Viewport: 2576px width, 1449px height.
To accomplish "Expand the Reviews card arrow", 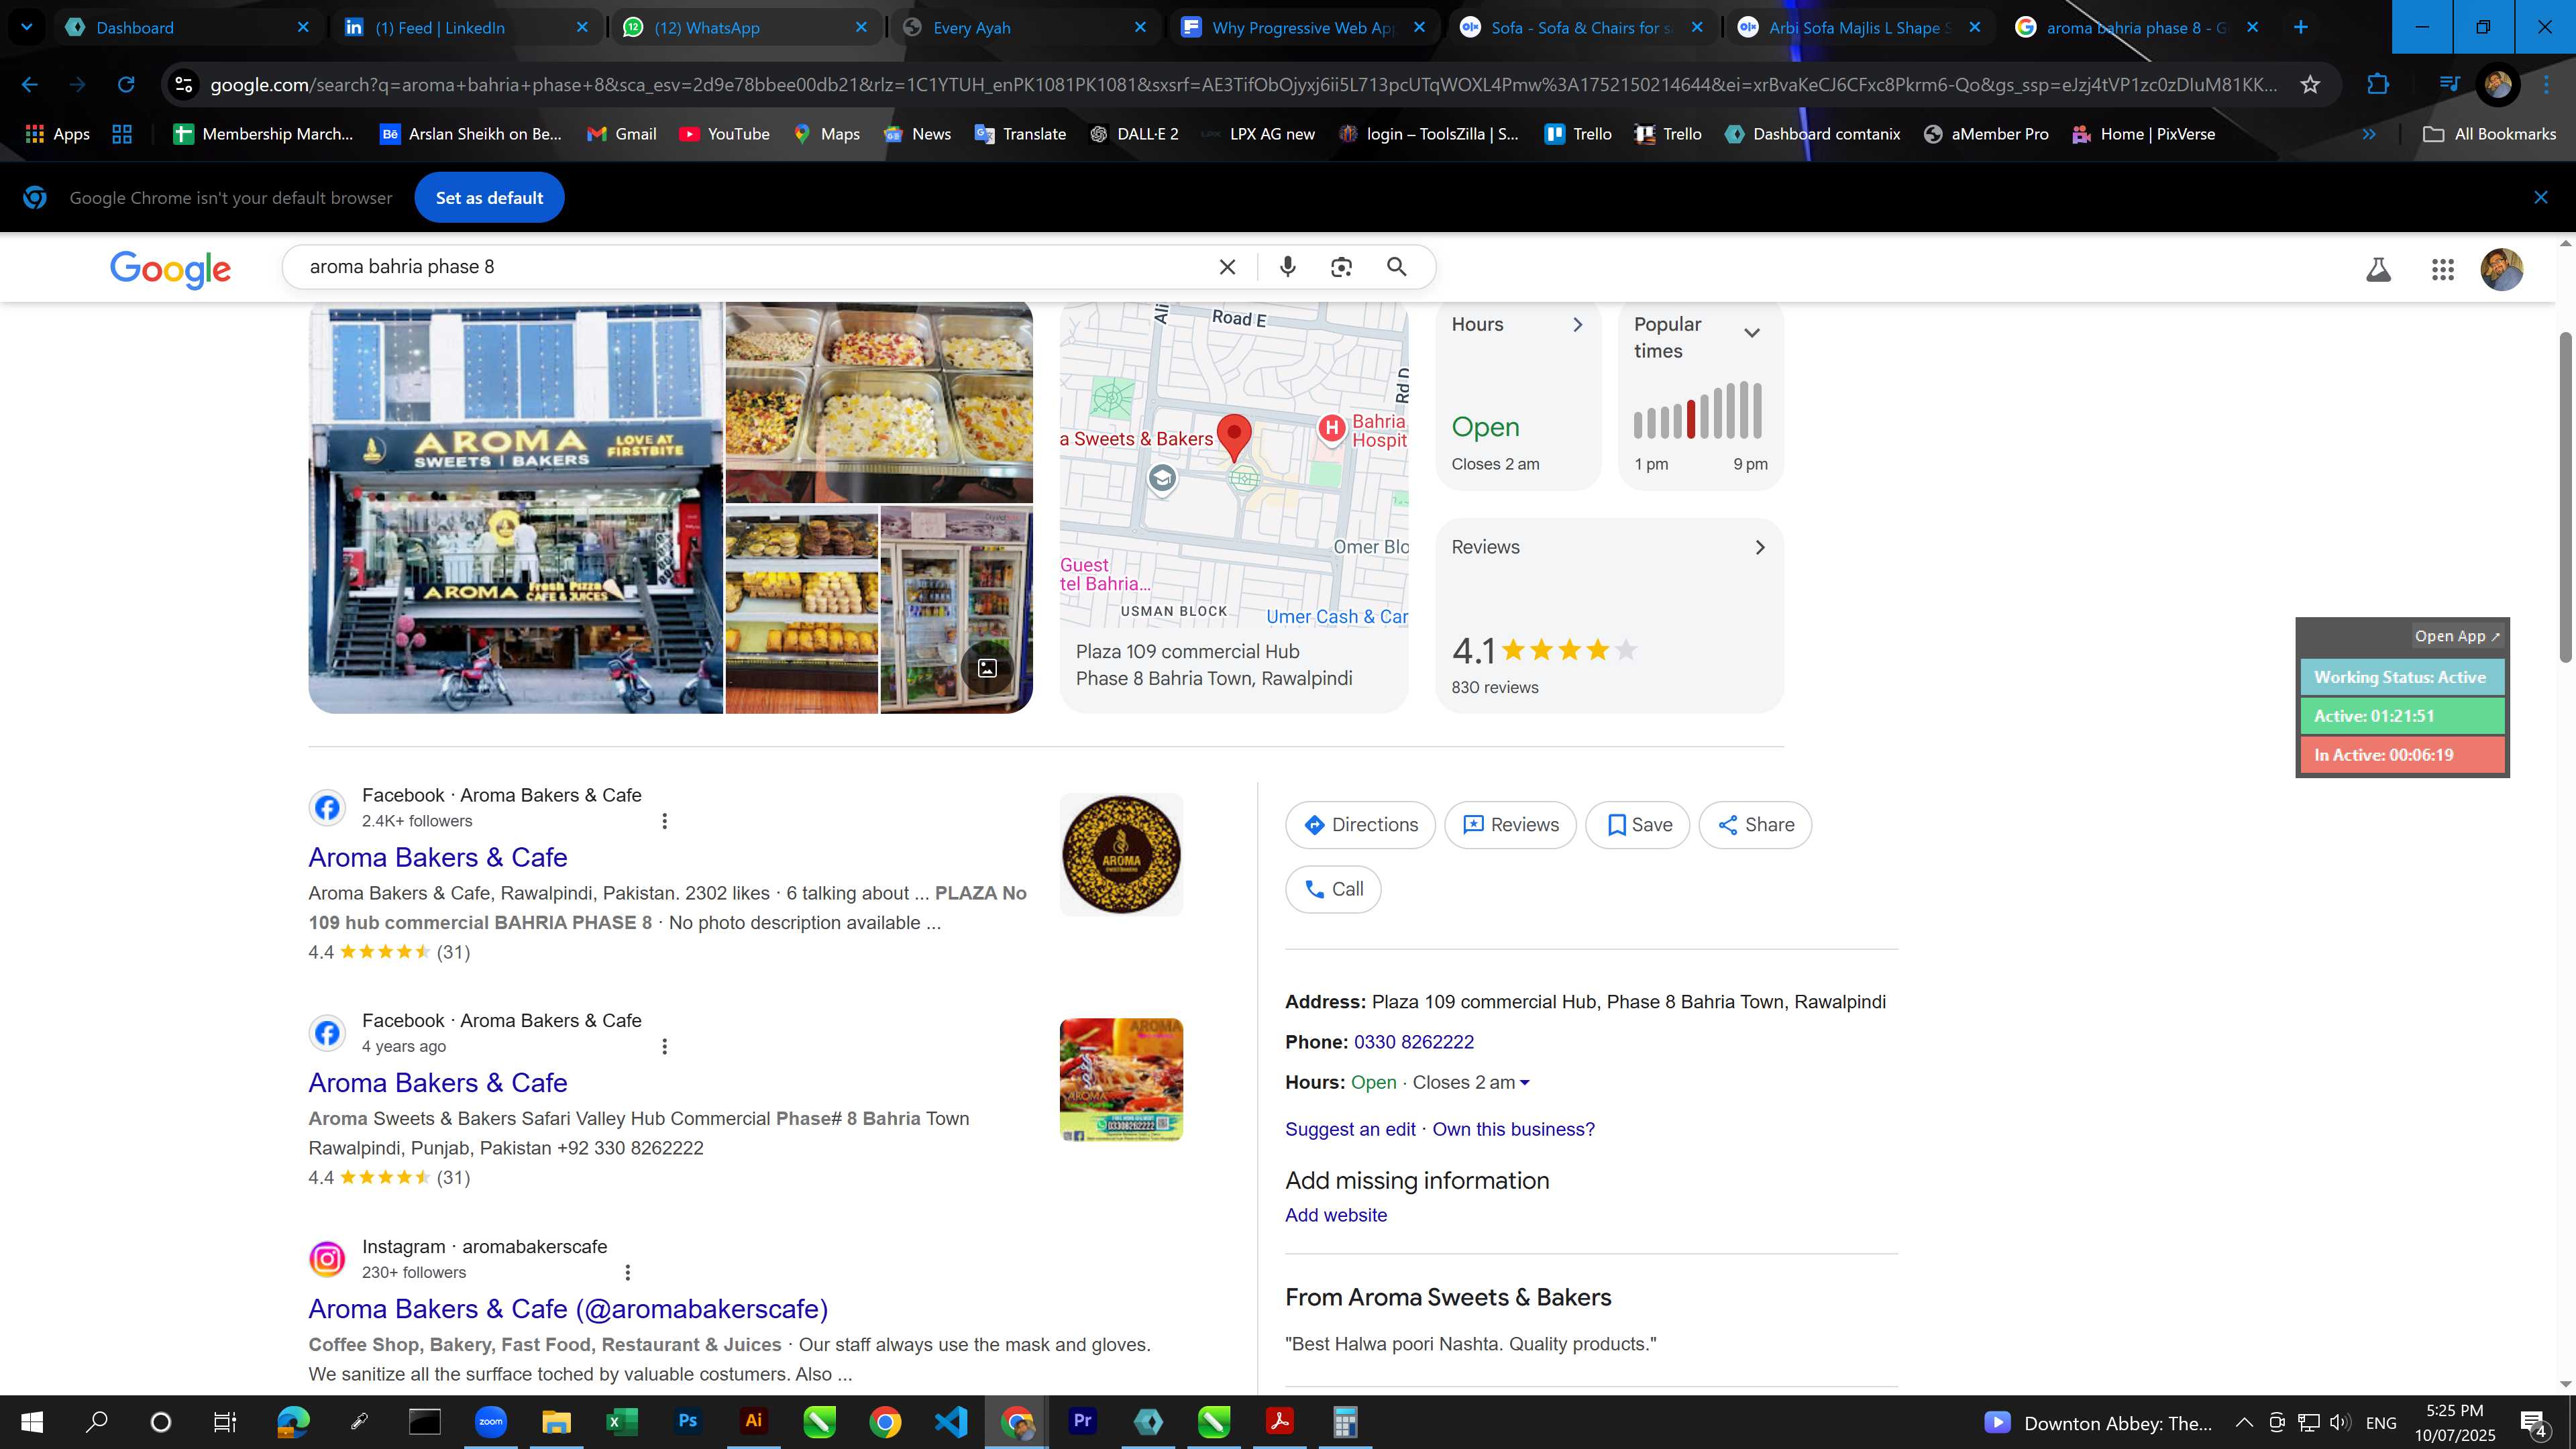I will pyautogui.click(x=1760, y=547).
